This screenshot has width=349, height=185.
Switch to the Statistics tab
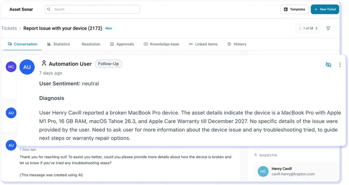pos(59,44)
